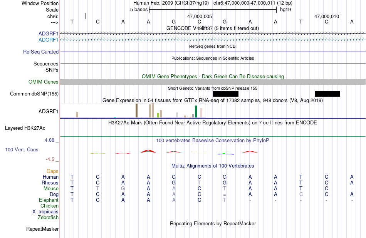Click the hg19 label beside scale bar

point(285,10)
